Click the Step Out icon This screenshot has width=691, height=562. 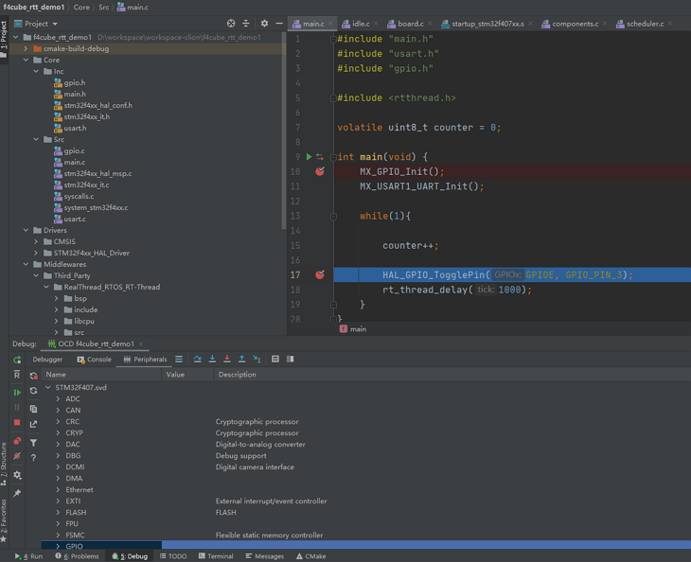pos(242,360)
